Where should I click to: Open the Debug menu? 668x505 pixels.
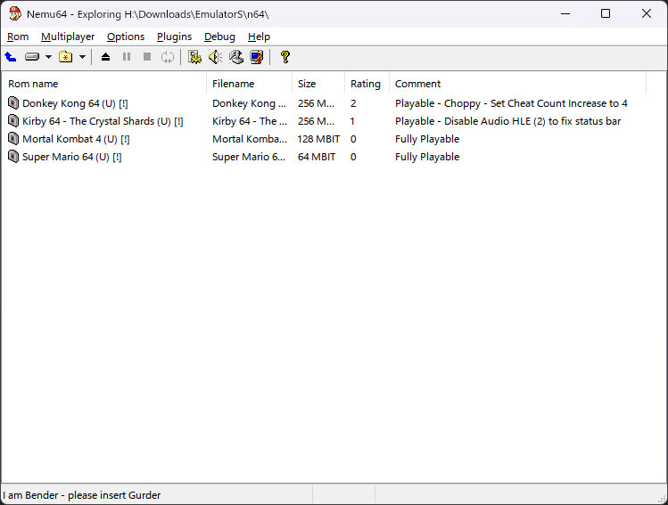pos(219,37)
